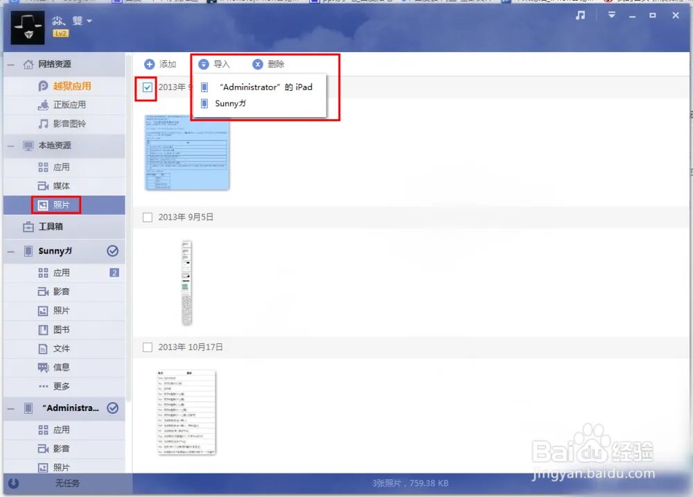Click the blue plus 添加 icon
Image resolution: width=693 pixels, height=497 pixels.
point(150,64)
